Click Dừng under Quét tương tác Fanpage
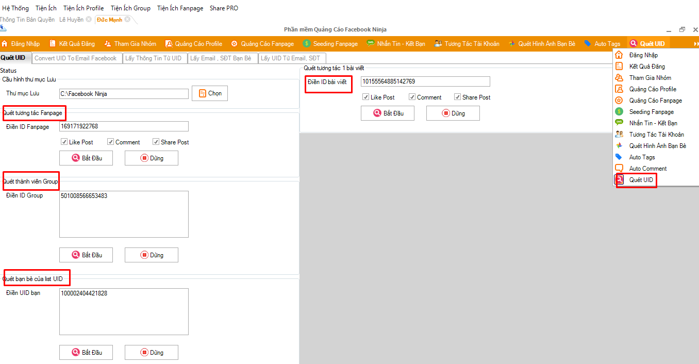Image resolution: width=699 pixels, height=364 pixels. (152, 158)
